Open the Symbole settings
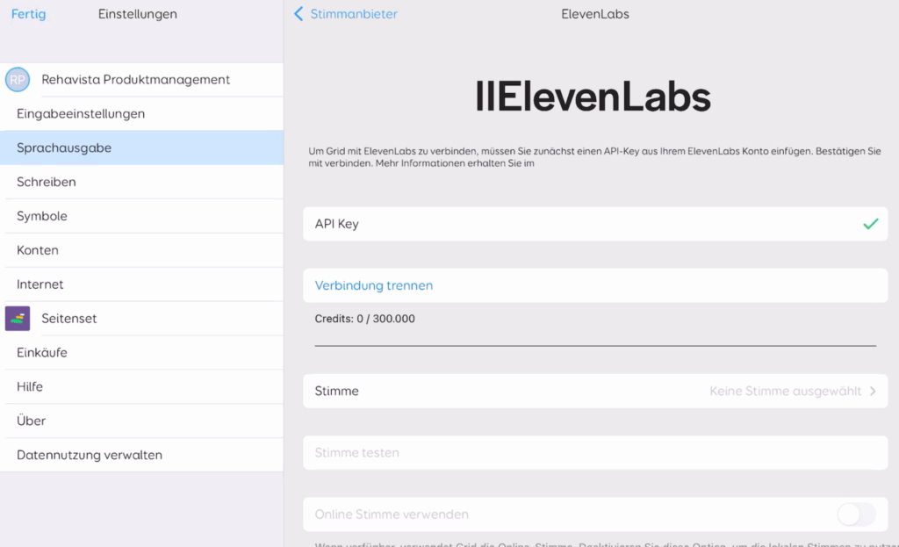 (141, 216)
